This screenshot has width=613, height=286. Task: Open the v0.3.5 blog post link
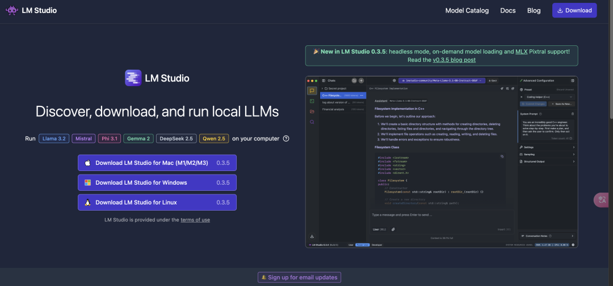454,60
